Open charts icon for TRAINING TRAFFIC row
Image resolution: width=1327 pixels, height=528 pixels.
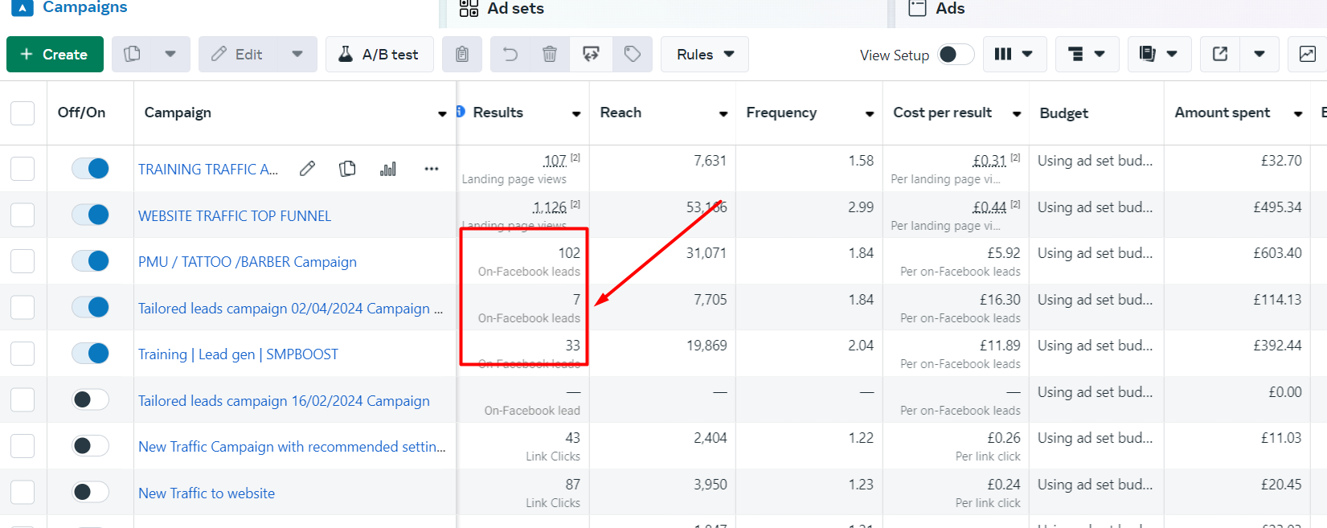(x=388, y=169)
